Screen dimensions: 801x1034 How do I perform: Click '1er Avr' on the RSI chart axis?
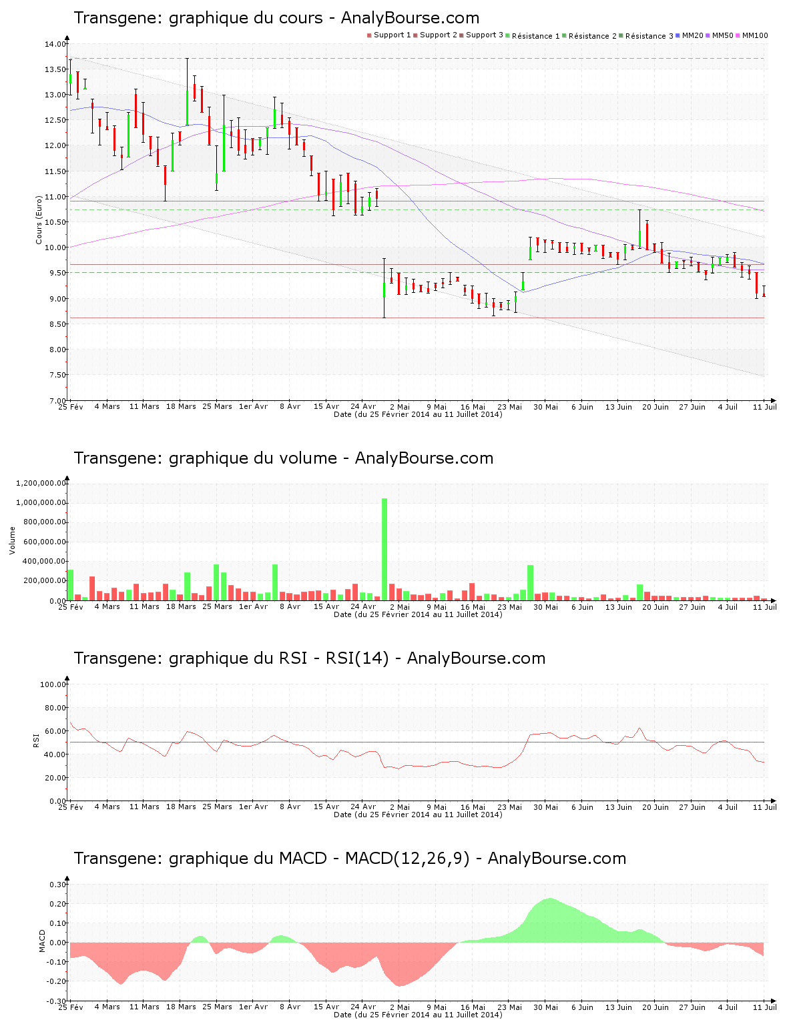click(253, 807)
